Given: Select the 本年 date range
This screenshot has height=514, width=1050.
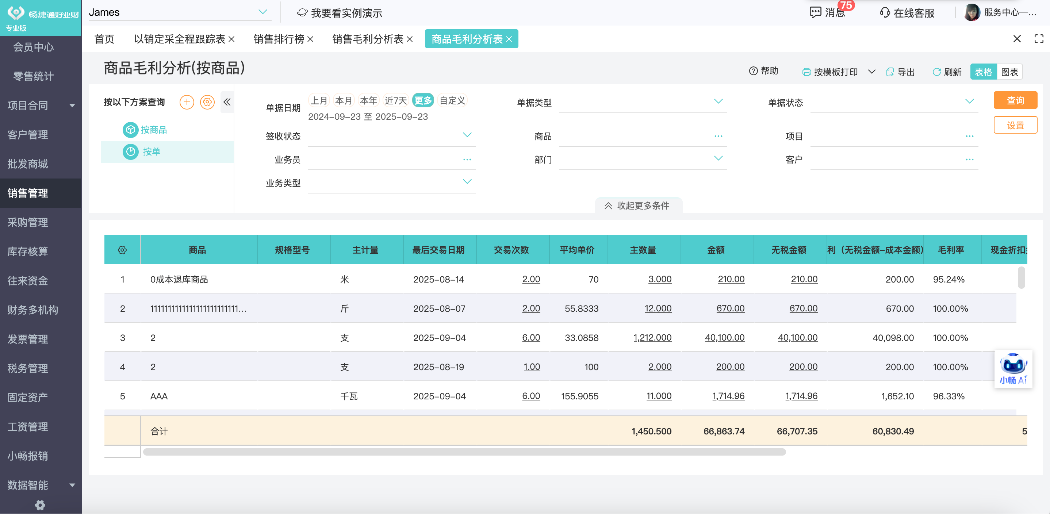Looking at the screenshot, I should [x=368, y=100].
